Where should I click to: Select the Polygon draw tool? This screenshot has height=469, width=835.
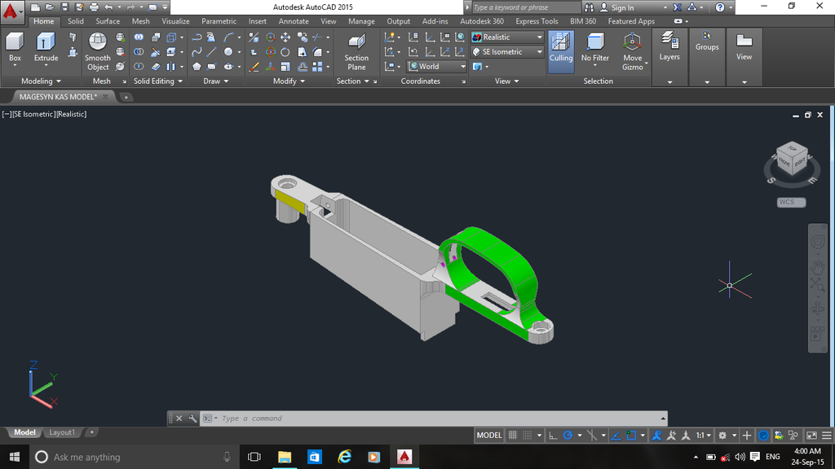coord(197,67)
